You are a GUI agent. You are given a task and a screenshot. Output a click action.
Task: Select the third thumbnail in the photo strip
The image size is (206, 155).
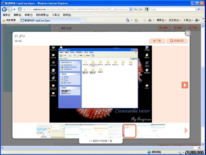click(72, 131)
